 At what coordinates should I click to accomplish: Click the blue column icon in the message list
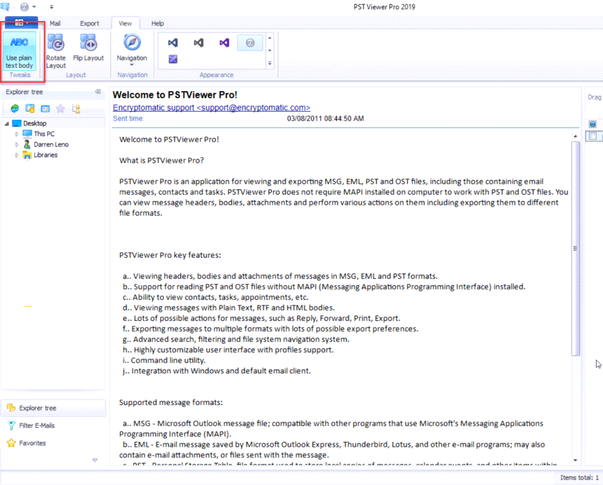click(x=592, y=124)
